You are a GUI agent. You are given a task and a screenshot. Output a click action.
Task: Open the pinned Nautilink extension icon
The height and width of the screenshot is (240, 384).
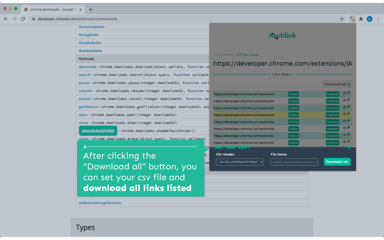tap(352, 19)
